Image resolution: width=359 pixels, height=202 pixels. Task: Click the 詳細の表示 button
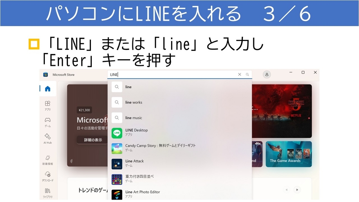93,140
